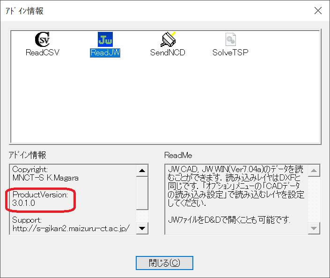The image size is (330, 278).
Task: Select the SolveTSP add-in icon
Action: (230, 39)
